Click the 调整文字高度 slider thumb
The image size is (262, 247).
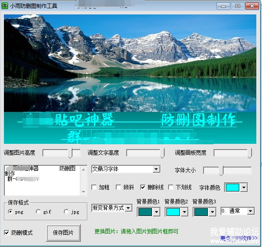(162, 153)
